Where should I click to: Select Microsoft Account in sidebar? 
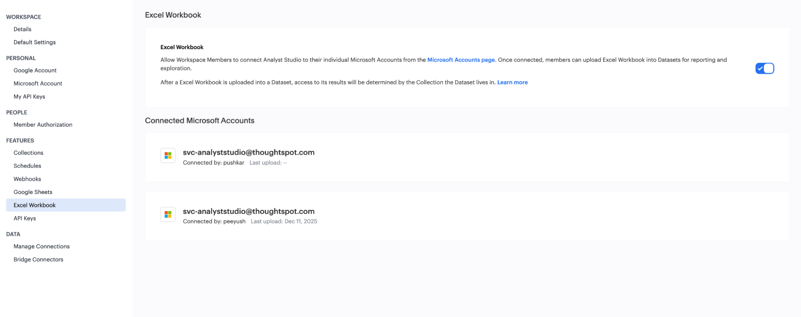(x=38, y=84)
